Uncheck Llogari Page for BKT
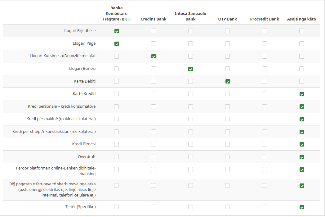 (117, 44)
